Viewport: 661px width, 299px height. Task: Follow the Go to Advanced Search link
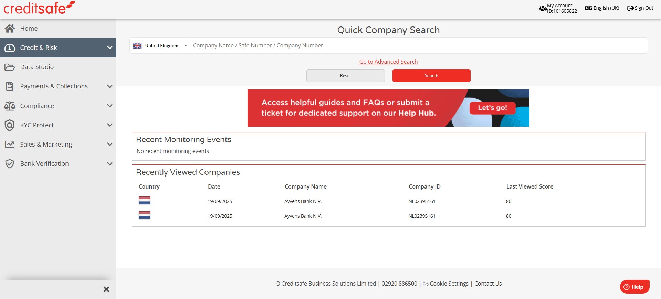(388, 62)
